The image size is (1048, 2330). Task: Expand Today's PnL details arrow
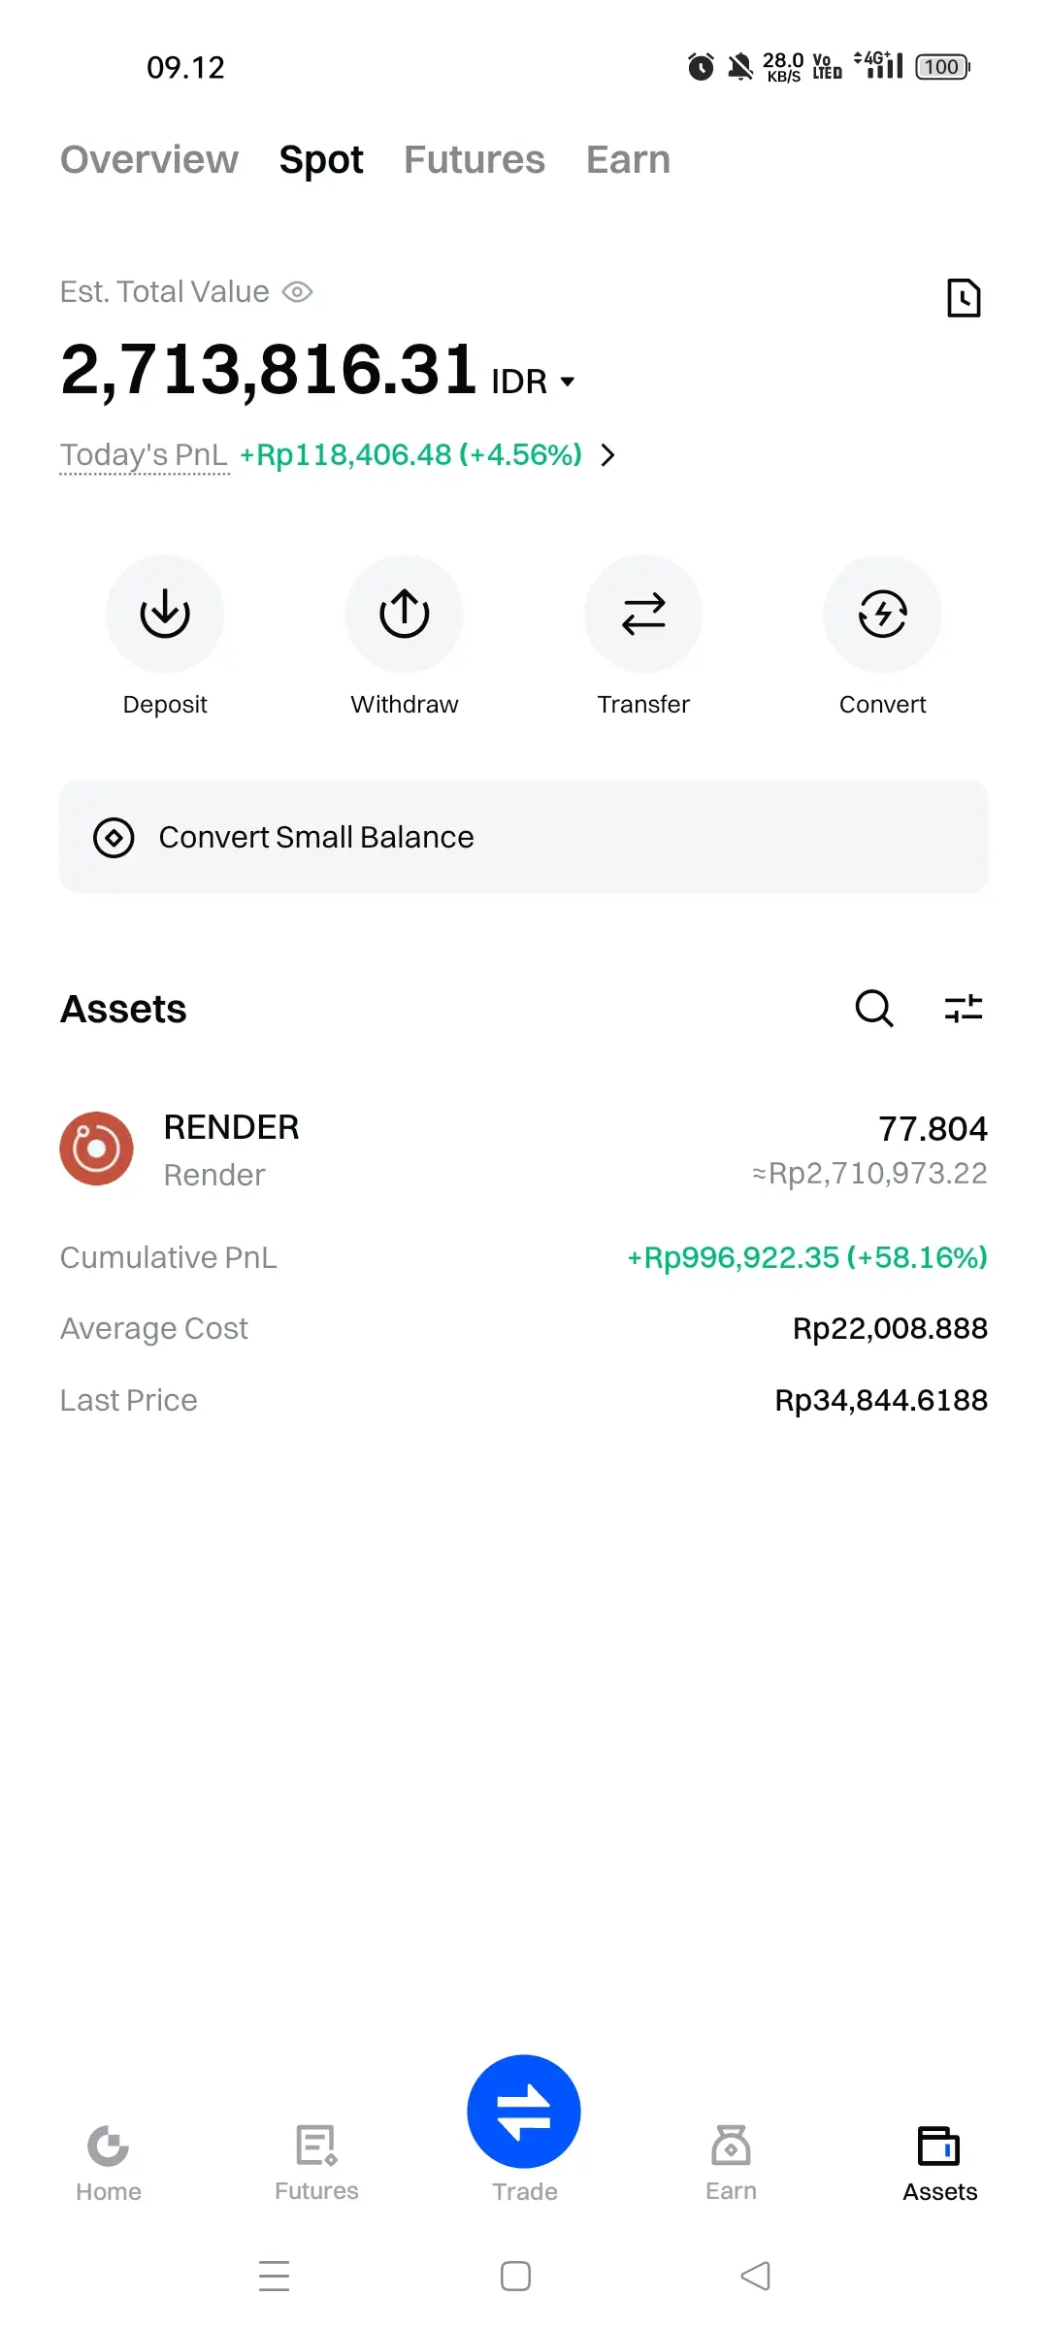pyautogui.click(x=608, y=454)
